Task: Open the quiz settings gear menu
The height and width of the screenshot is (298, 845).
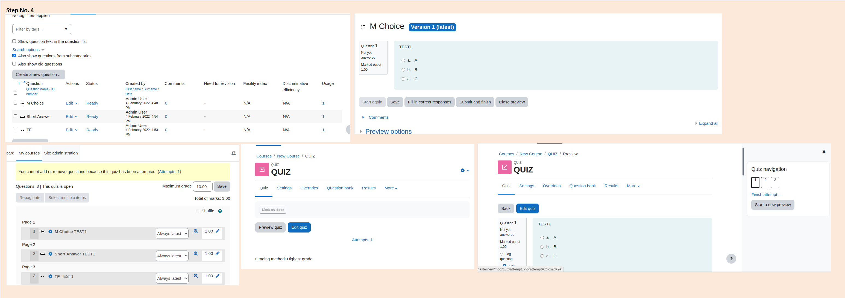Action: 465,170
